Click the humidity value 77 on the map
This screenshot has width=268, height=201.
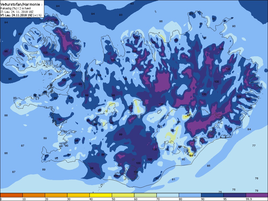point(254,146)
